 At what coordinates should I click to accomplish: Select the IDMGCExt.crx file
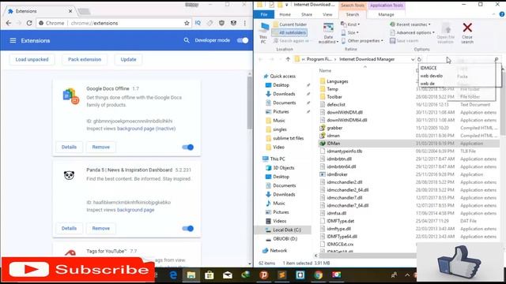(x=340, y=245)
